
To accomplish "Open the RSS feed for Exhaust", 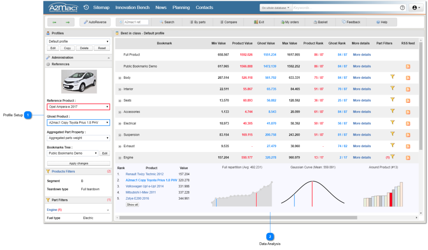I will pos(408,146).
